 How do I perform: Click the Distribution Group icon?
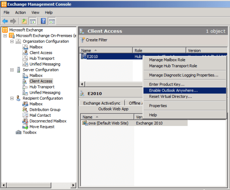(25, 110)
